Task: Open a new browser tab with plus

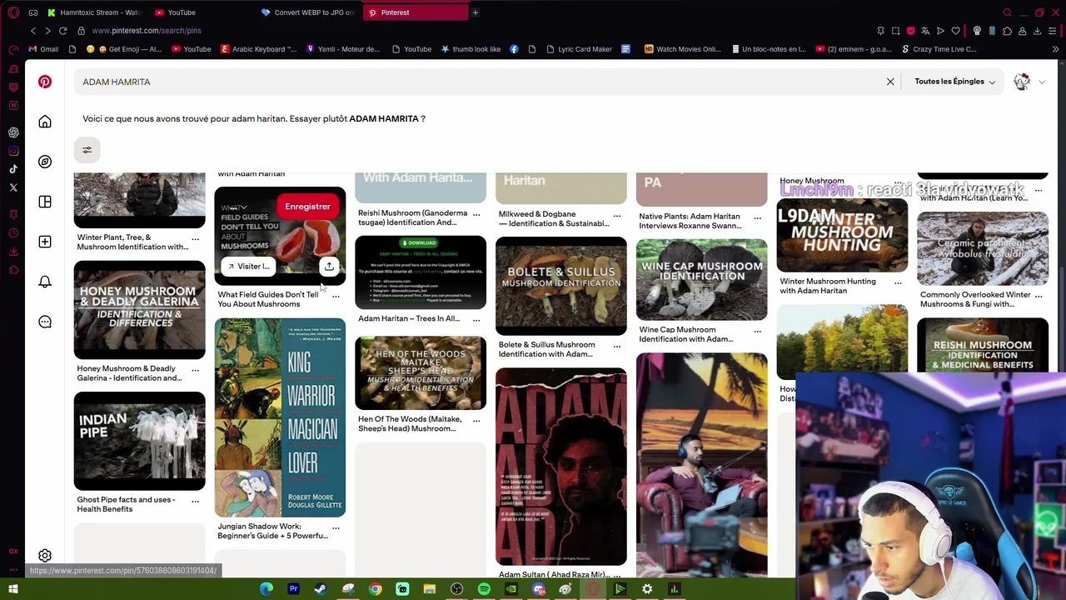Action: tap(476, 12)
